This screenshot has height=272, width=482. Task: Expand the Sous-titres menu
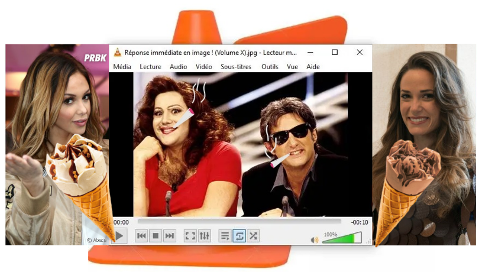click(x=236, y=67)
